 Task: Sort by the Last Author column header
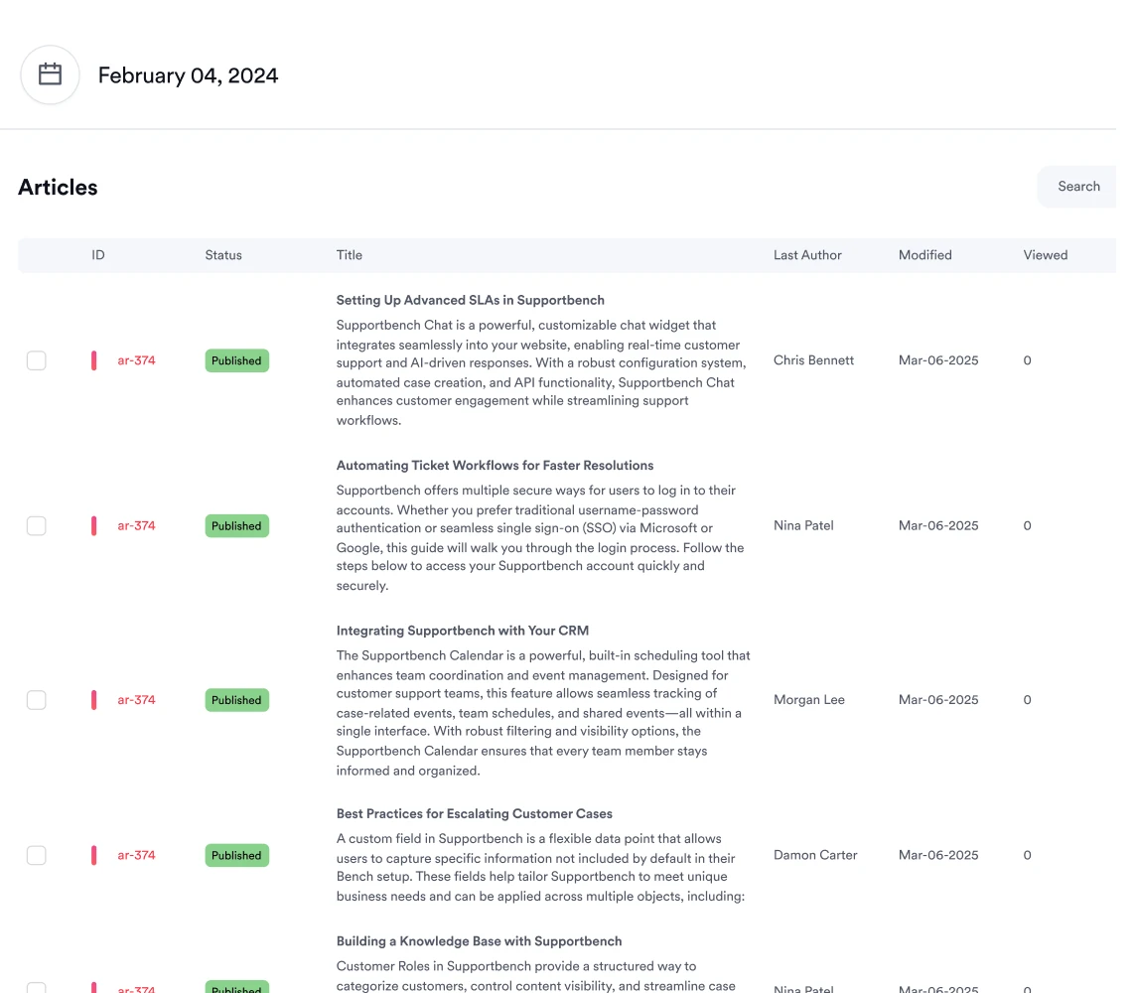coord(807,255)
